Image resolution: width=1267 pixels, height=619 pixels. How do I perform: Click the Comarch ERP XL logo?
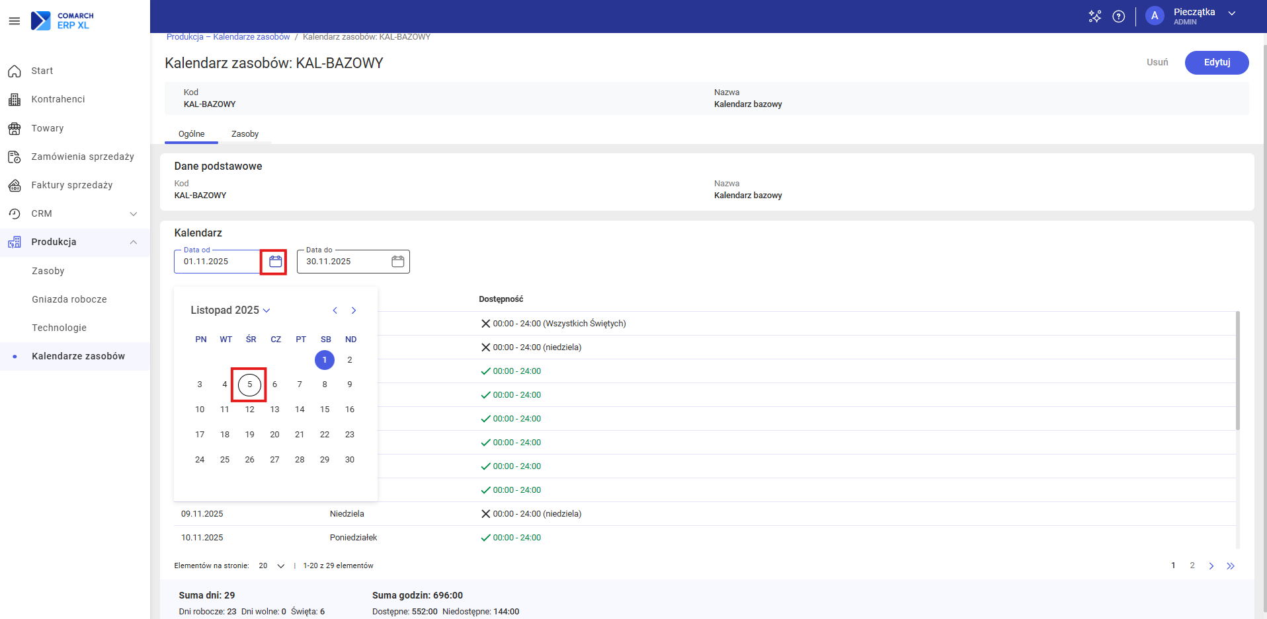coord(63,20)
